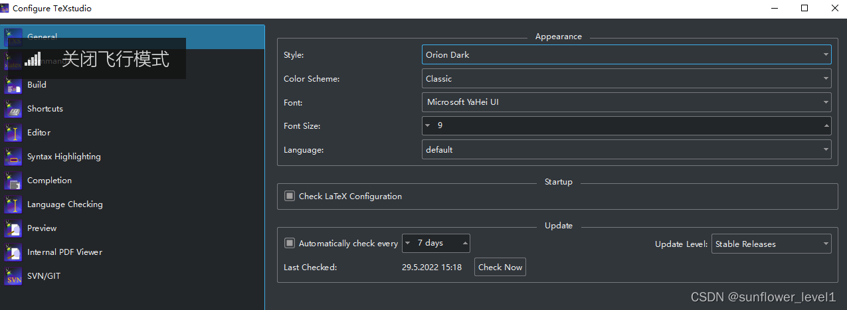Minimize the Configure TeXstudio window
Viewport: 847px width, 310px height.
[x=775, y=8]
